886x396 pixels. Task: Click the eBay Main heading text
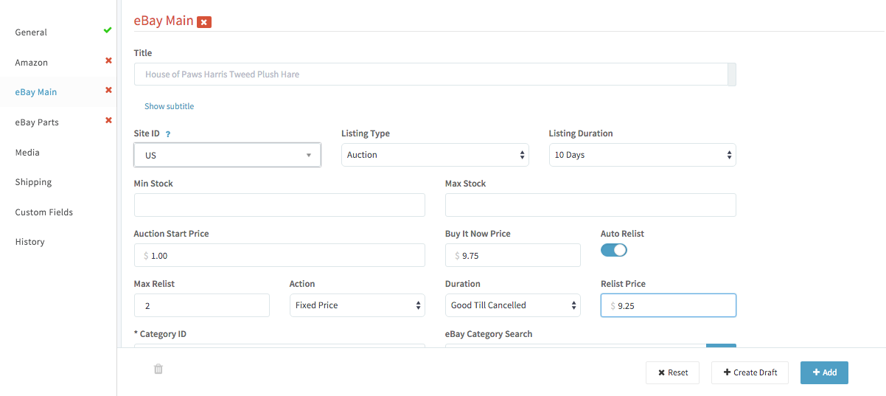(x=164, y=21)
